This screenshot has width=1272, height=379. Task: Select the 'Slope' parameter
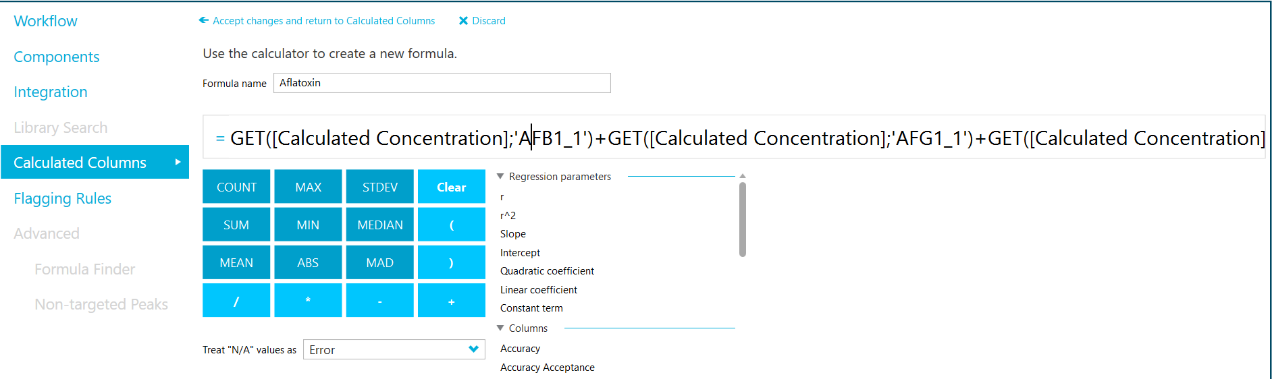click(512, 234)
